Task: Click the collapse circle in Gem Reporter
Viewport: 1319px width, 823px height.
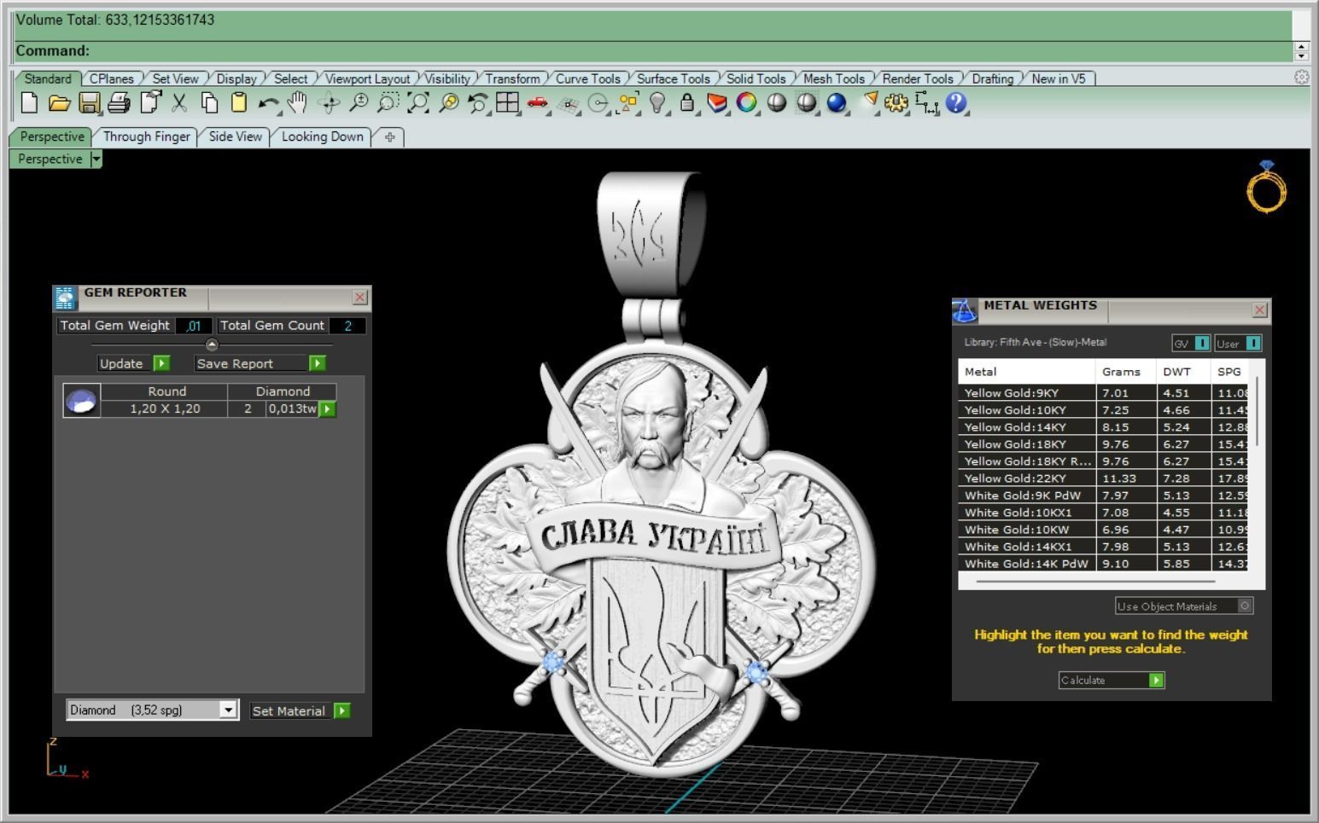Action: point(212,345)
